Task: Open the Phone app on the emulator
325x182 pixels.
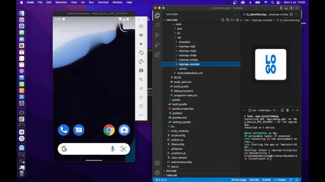Action: point(63,130)
